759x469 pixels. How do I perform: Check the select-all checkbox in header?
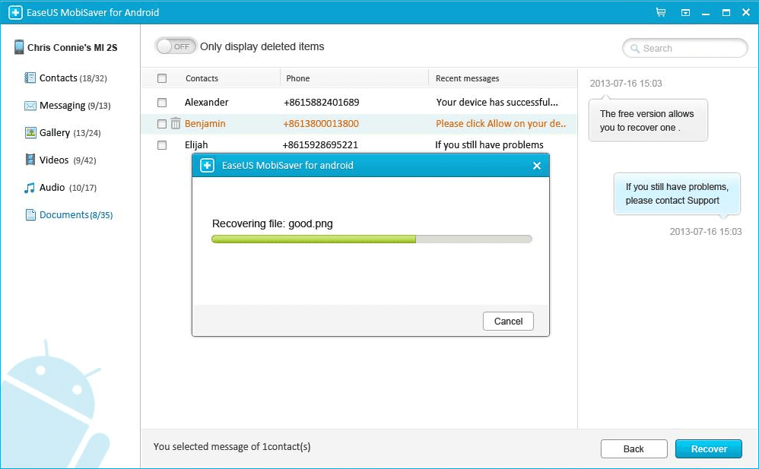pos(162,78)
